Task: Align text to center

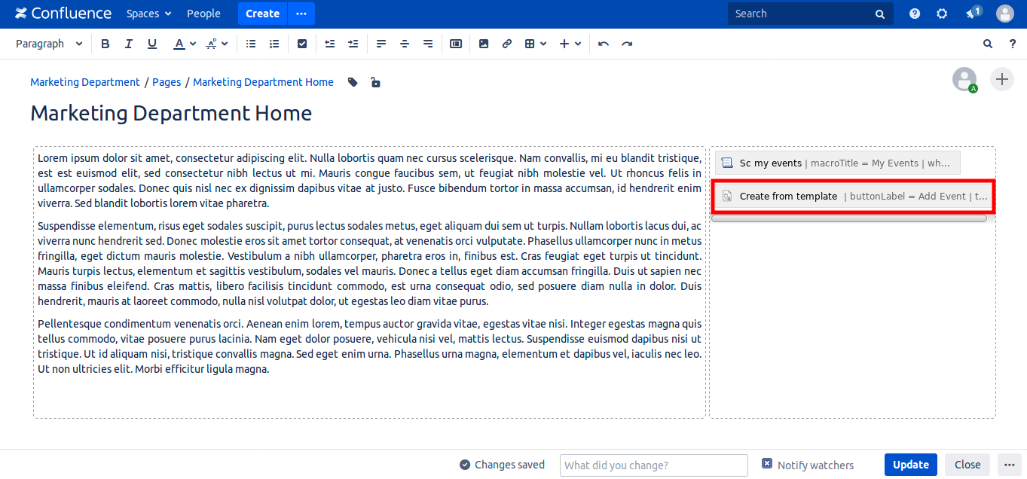Action: coord(405,44)
